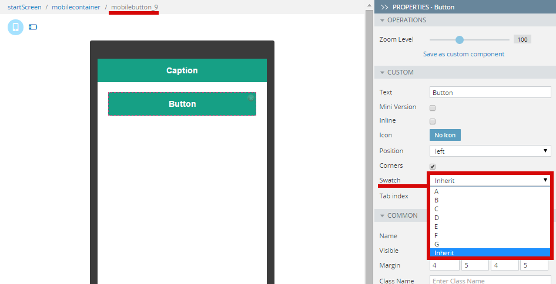Image resolution: width=556 pixels, height=284 pixels.
Task: Click Save as custom component link
Action: [x=464, y=54]
